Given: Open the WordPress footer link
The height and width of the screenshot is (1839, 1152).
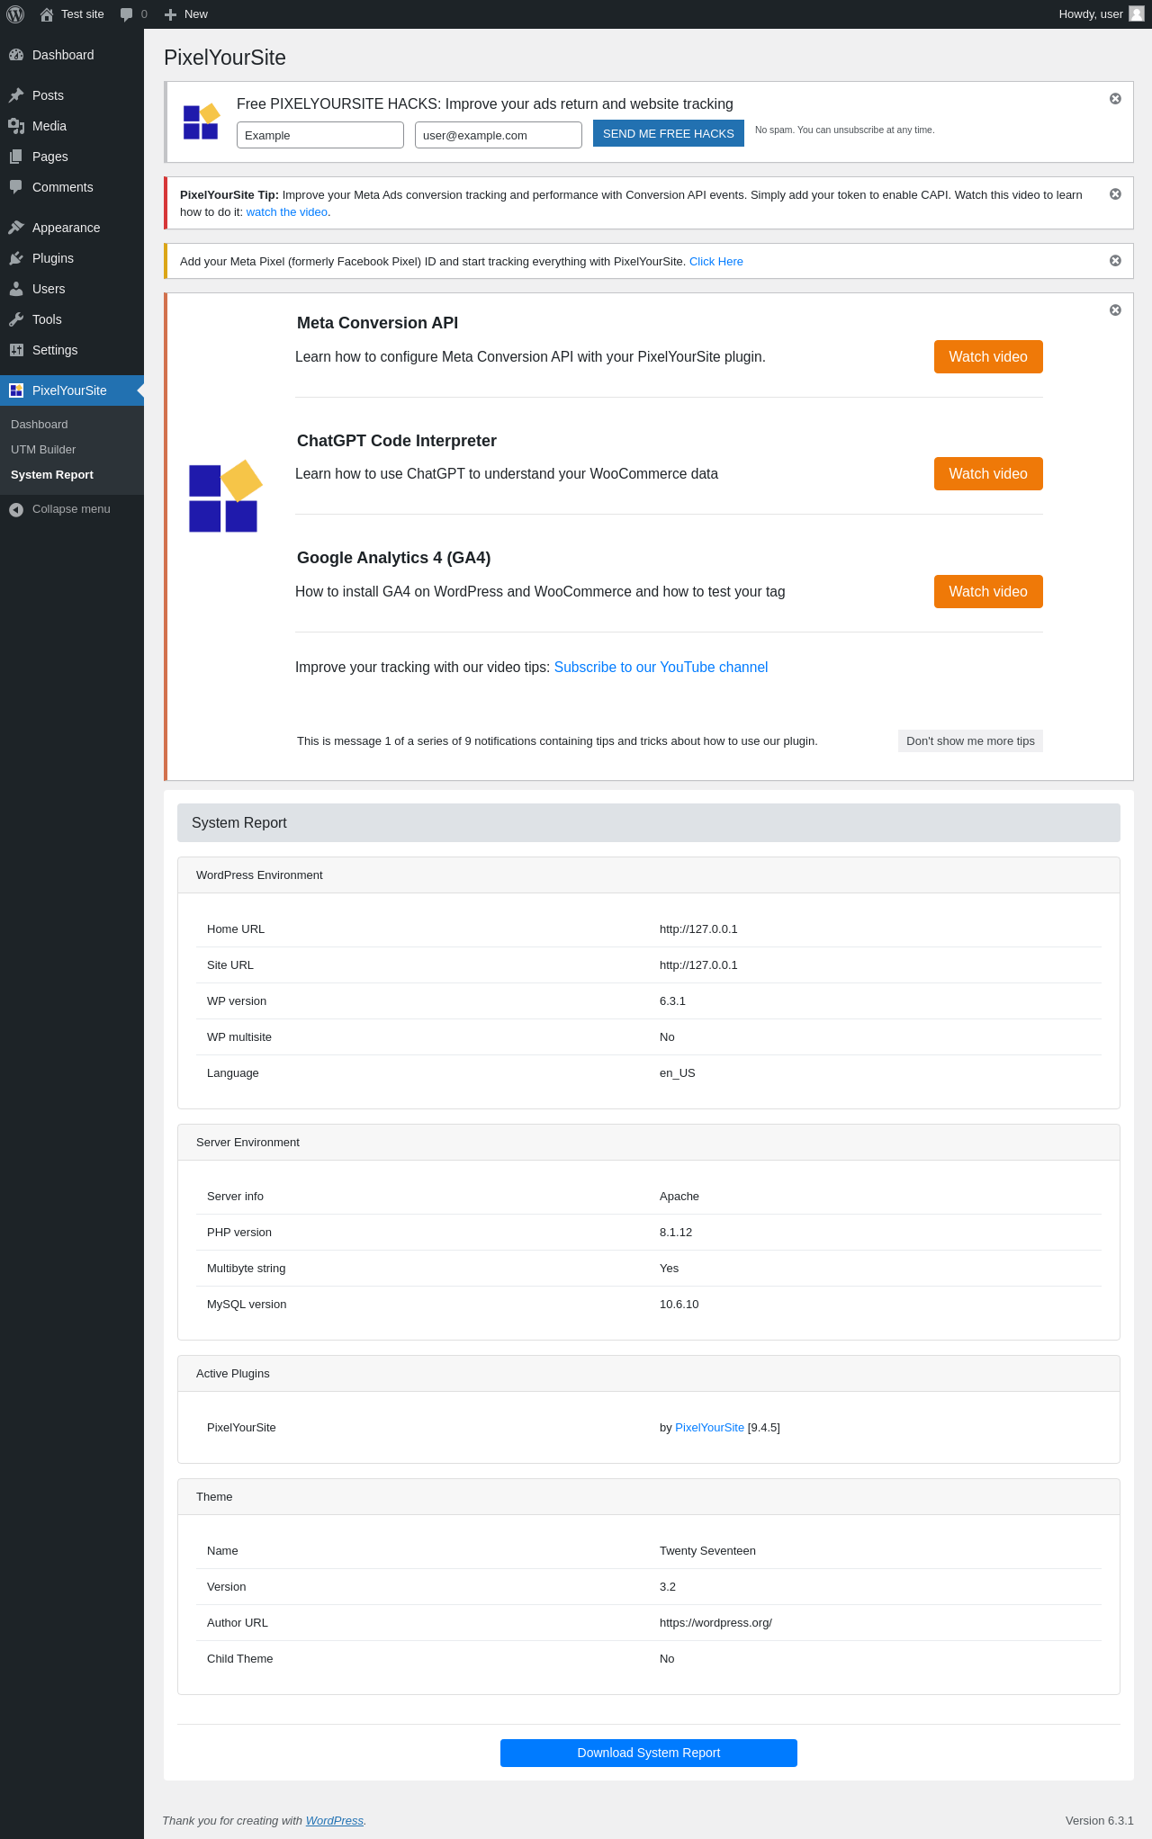Looking at the screenshot, I should (x=334, y=1820).
